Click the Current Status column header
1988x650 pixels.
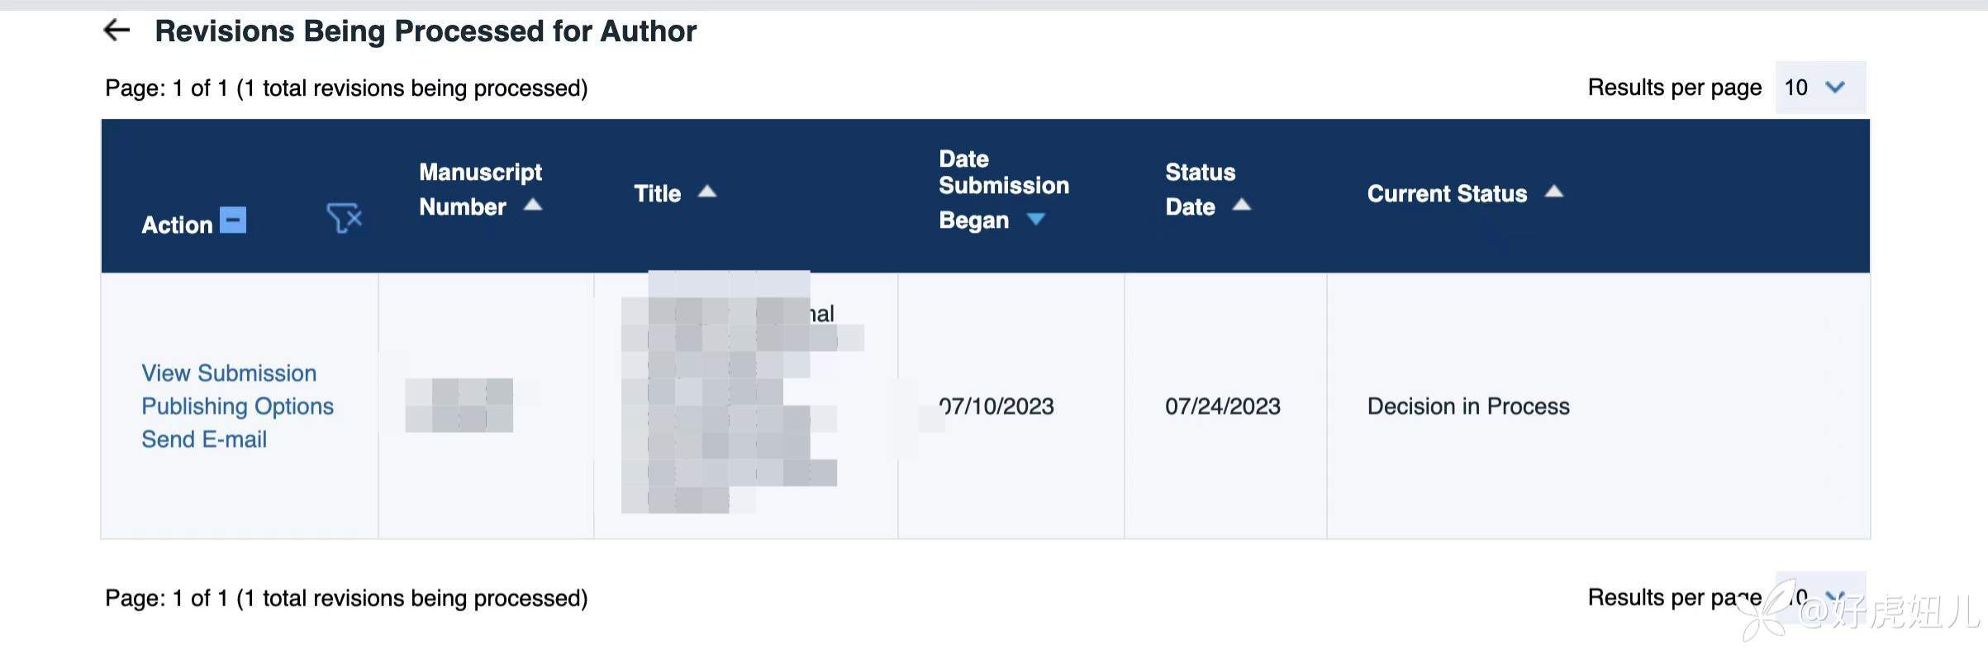click(1447, 194)
